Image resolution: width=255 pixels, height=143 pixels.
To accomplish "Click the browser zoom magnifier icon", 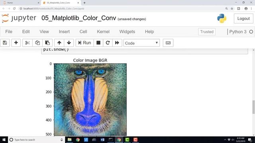I will pyautogui.click(x=227, y=9).
